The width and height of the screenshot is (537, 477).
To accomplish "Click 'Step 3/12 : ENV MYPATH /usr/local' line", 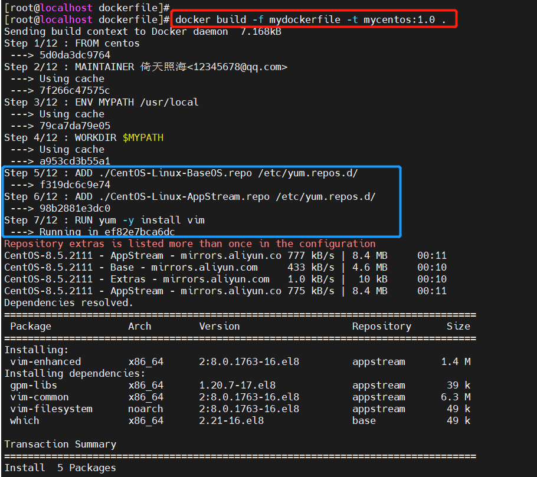I will tap(101, 103).
